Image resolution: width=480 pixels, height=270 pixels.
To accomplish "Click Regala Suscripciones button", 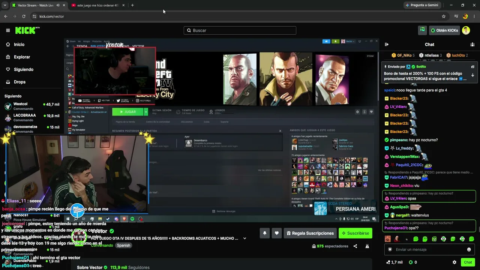I will coord(310,233).
